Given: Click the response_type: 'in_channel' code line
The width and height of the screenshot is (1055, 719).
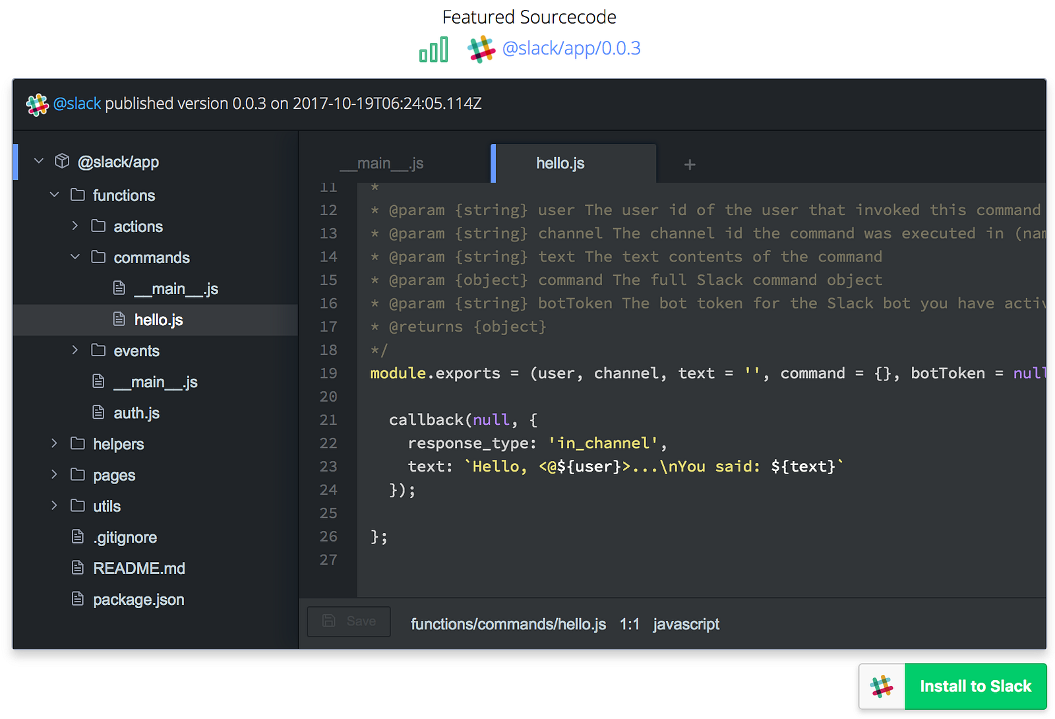Looking at the screenshot, I should click(537, 443).
